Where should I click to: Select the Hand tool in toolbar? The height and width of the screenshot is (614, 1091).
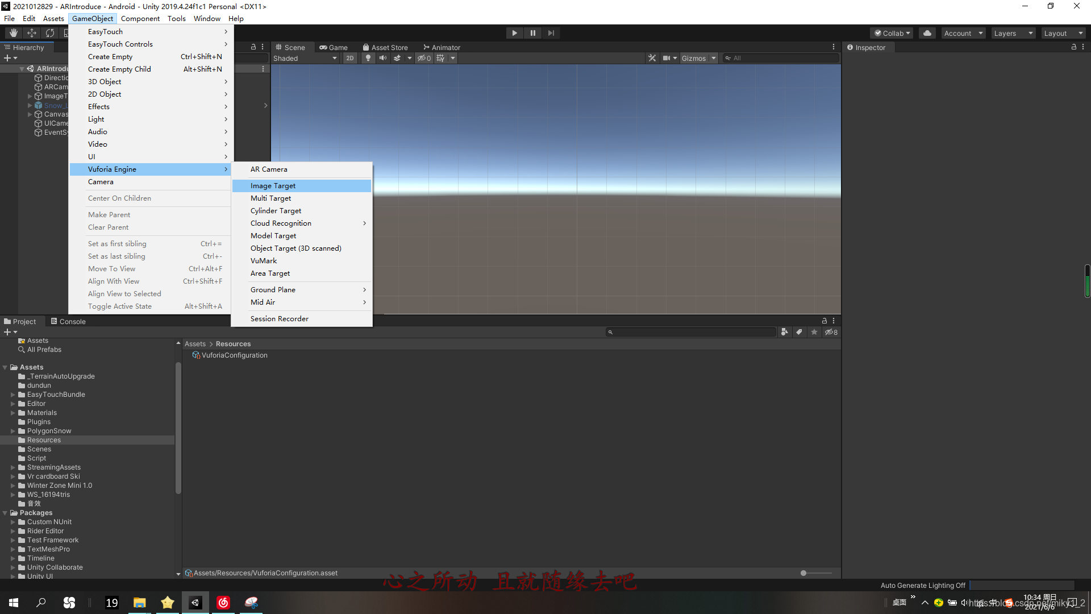click(x=14, y=33)
